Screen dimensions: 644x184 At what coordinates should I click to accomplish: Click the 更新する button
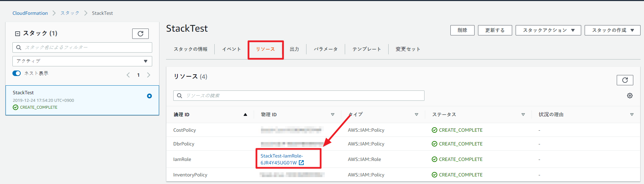(495, 30)
